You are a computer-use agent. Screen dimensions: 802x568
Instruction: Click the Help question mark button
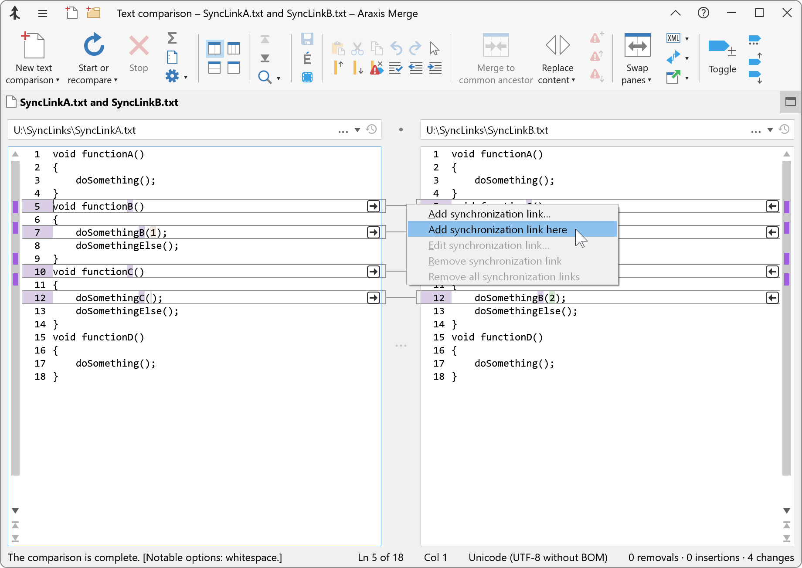[x=703, y=13]
